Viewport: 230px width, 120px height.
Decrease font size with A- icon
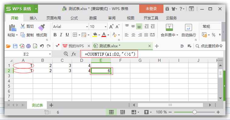118,26
